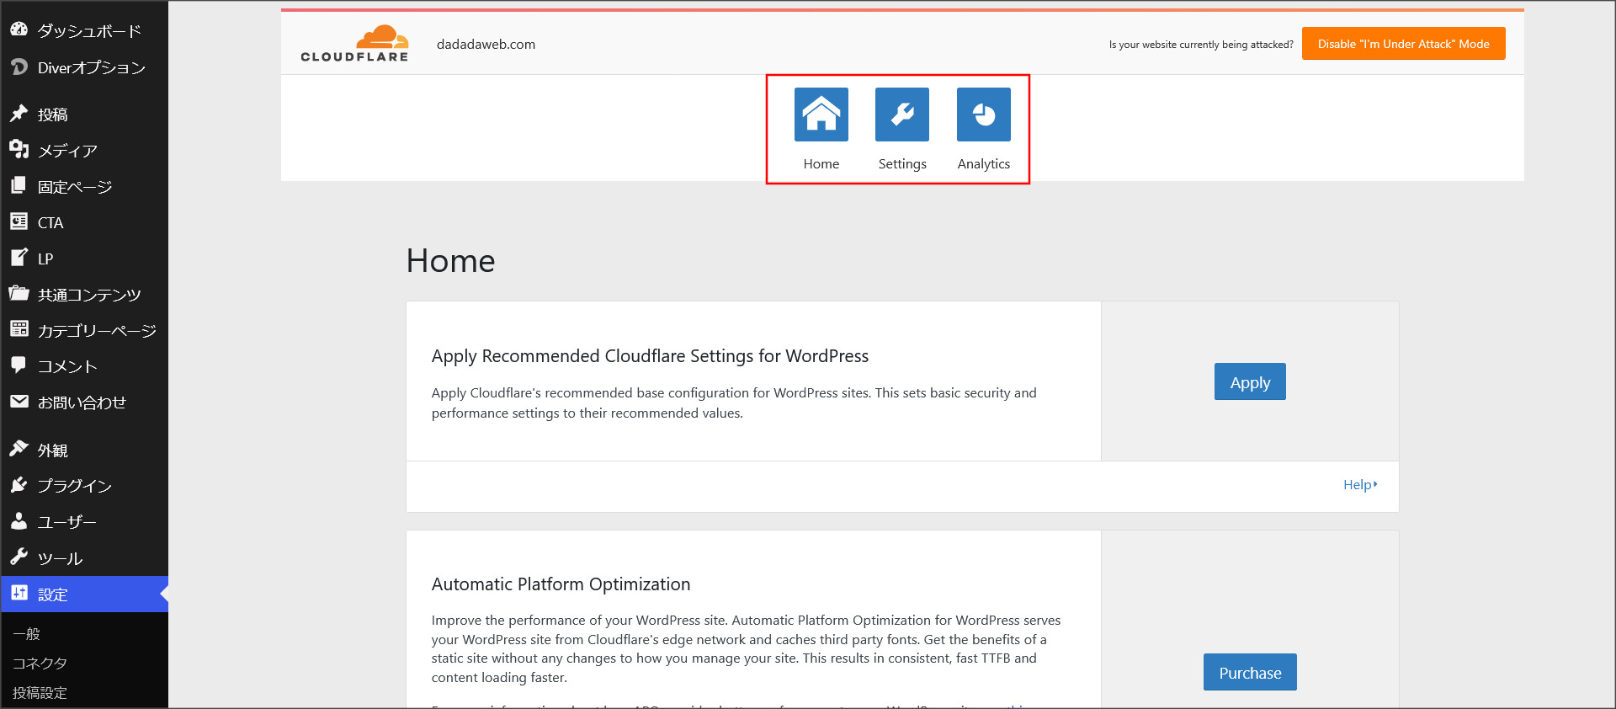Open 投稿設定 submenu link
The width and height of the screenshot is (1616, 709).
40,693
